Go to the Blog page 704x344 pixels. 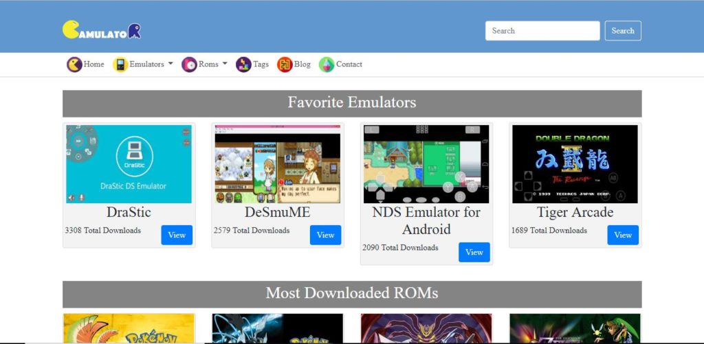(302, 64)
